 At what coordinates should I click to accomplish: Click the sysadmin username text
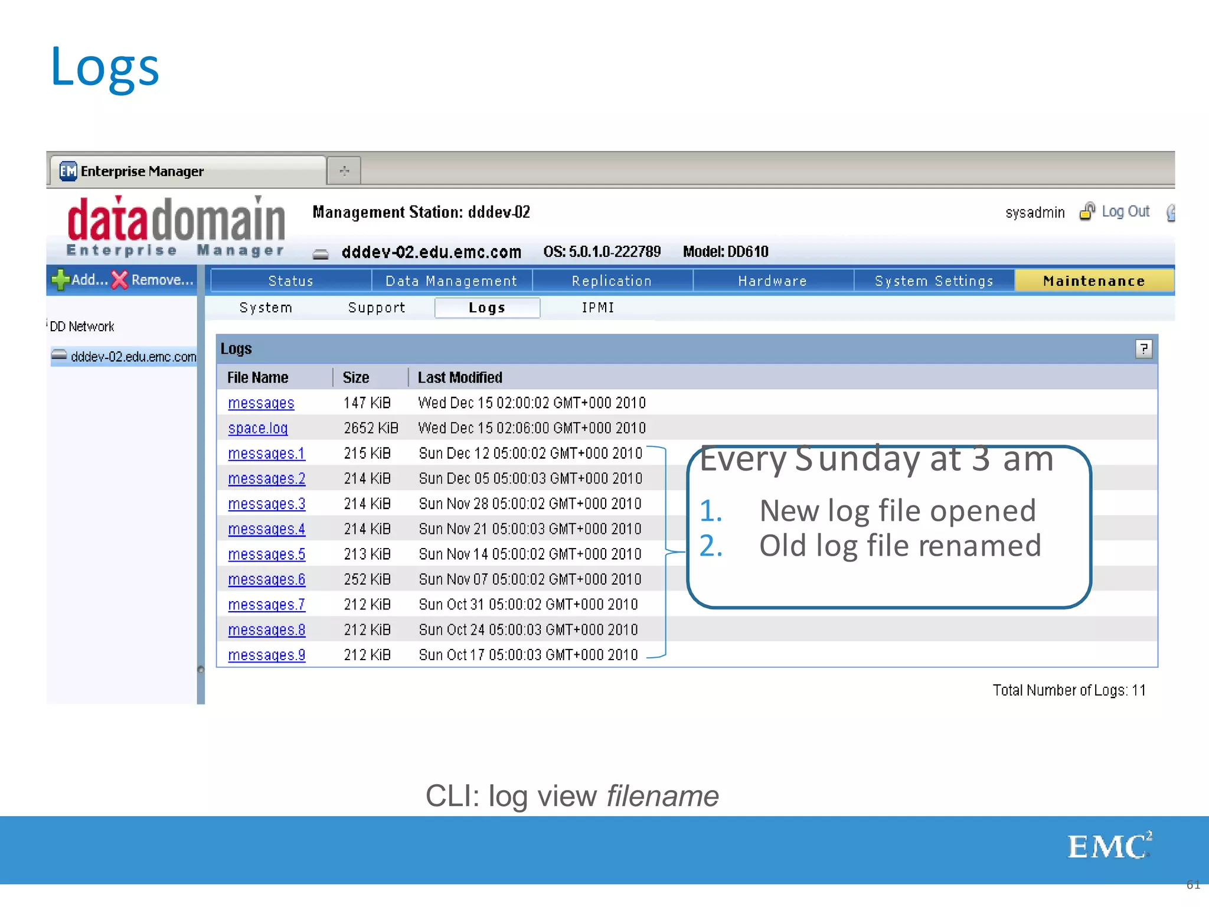click(x=1035, y=213)
